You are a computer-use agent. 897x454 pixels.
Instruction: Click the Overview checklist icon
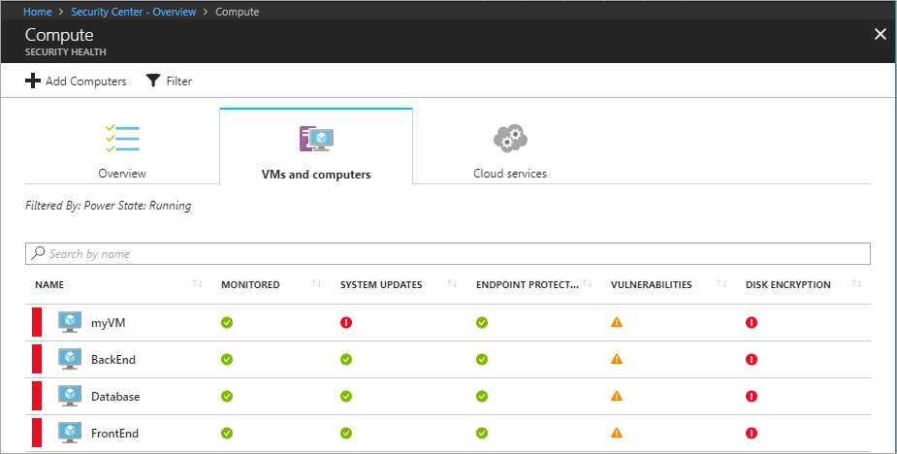pyautogui.click(x=122, y=138)
